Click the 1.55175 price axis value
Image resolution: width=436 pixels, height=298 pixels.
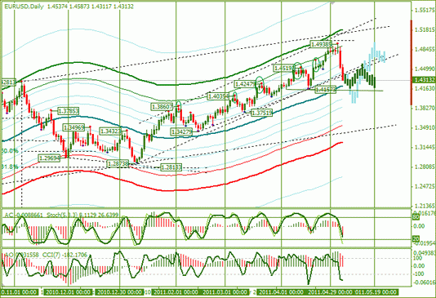tap(425, 11)
